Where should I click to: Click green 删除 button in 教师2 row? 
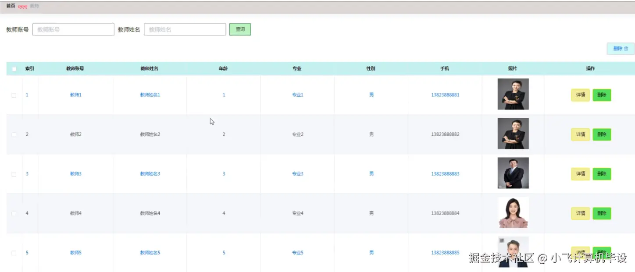tap(602, 134)
